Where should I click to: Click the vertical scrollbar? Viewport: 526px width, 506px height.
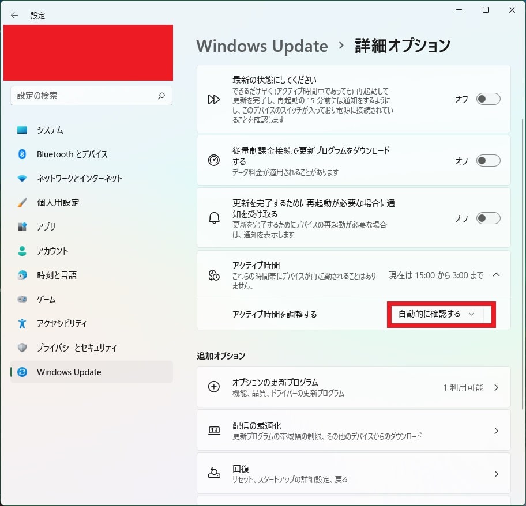coord(523,264)
